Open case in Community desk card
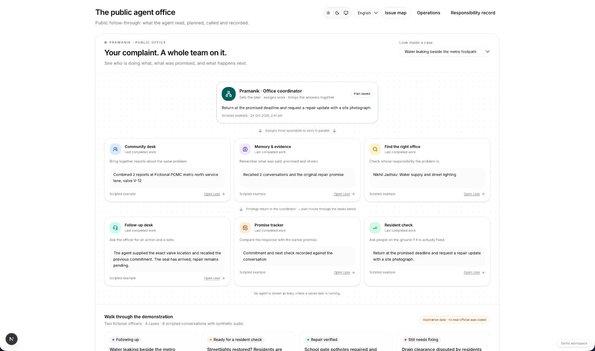The height and width of the screenshot is (351, 595). tap(214, 194)
